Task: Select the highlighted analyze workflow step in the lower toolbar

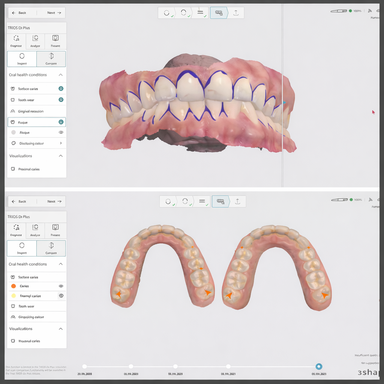Action: (220, 201)
